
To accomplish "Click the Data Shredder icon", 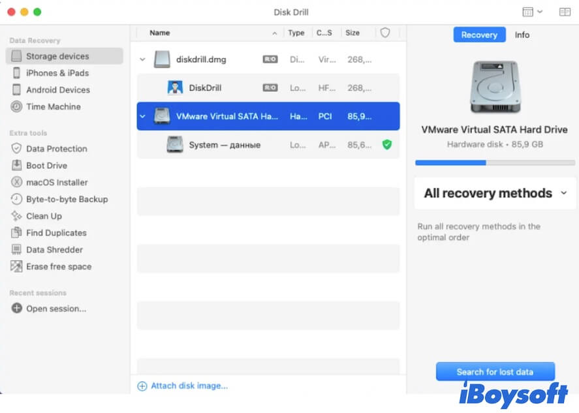I will click(16, 250).
